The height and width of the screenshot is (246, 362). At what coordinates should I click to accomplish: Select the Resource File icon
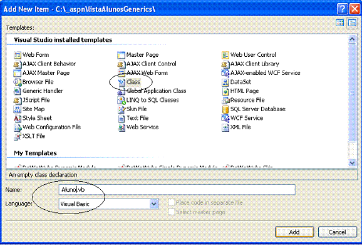click(x=225, y=101)
